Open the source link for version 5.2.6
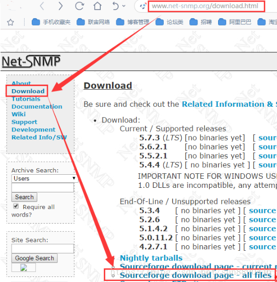This screenshot has height=282, width=277. (262, 220)
